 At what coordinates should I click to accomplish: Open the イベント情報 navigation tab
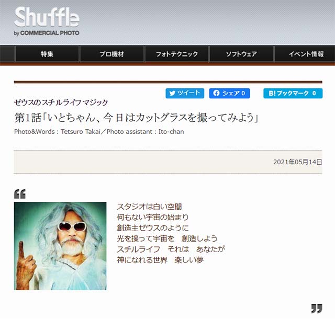[x=306, y=54]
